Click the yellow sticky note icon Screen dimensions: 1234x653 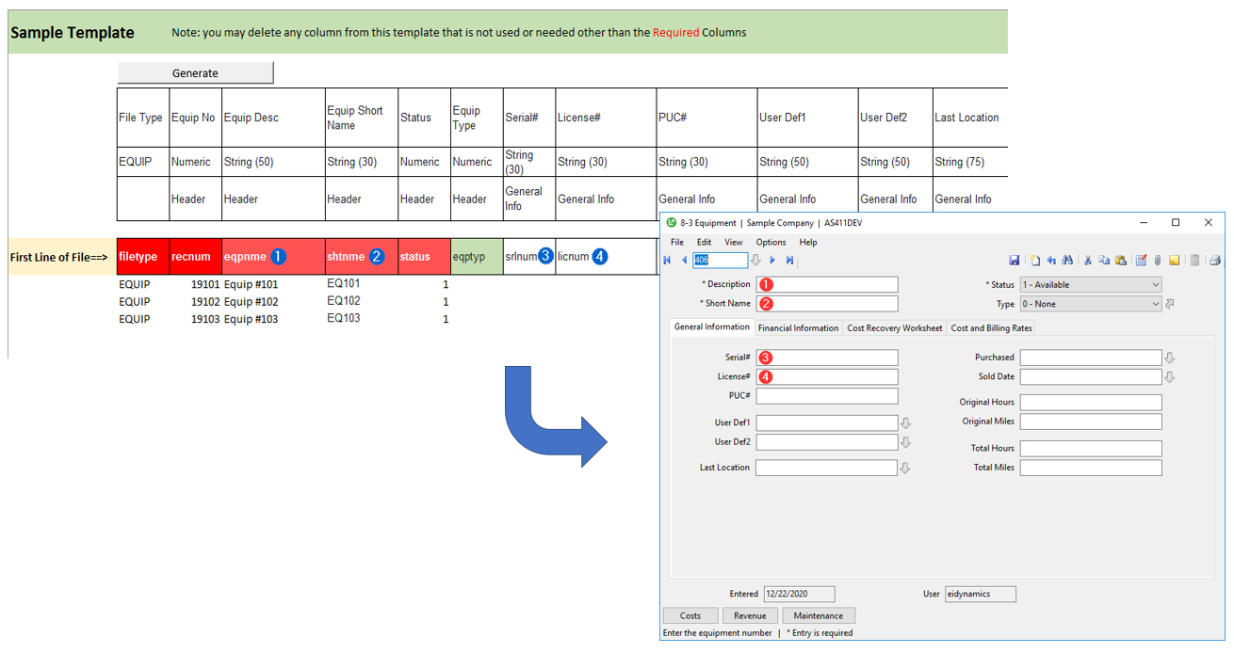click(1175, 261)
